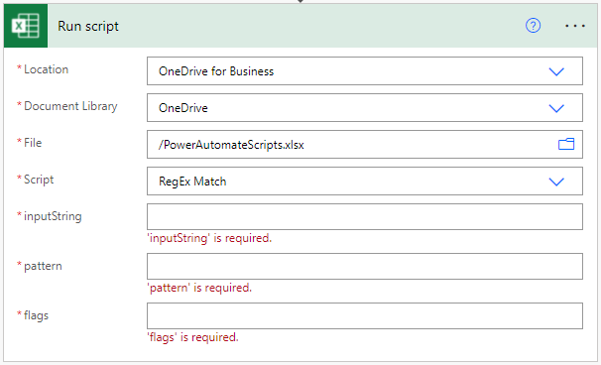Viewport: 601px width, 365px height.
Task: Focus the flags text field
Action: (365, 316)
